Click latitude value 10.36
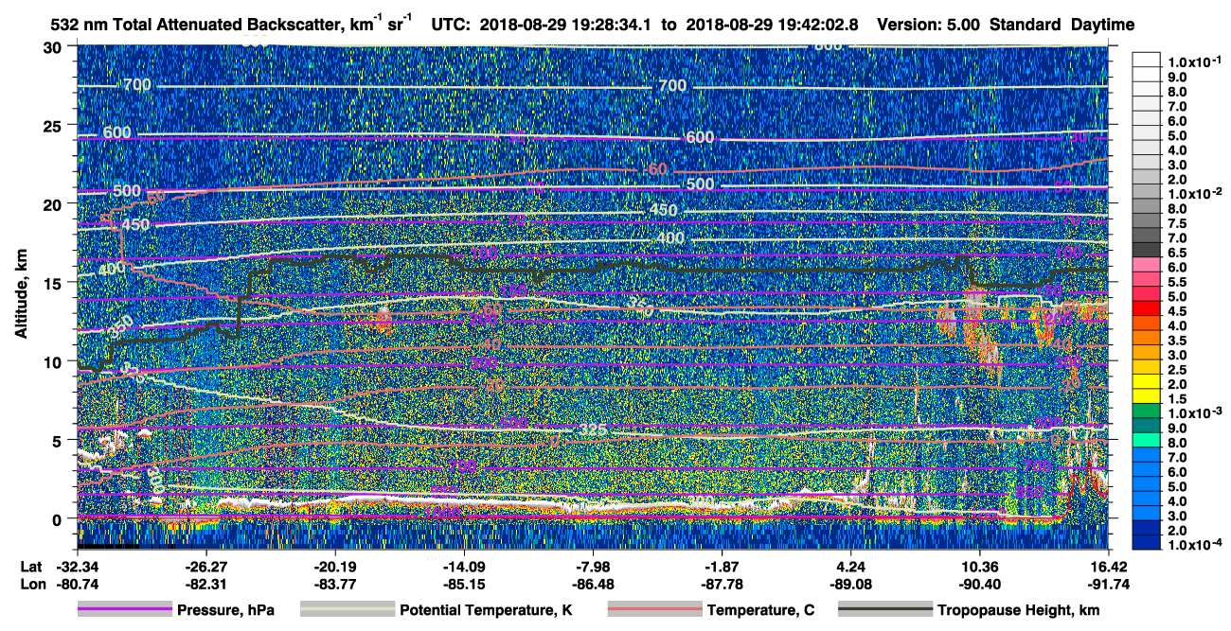Image resolution: width=1231 pixels, height=631 pixels. (980, 566)
